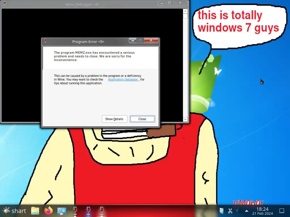The height and width of the screenshot is (217, 290).
Task: Click the scissors tray icon
Action: pyautogui.click(x=230, y=211)
